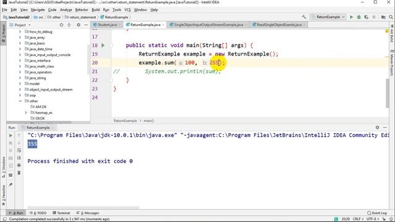The image size is (395, 222).
Task: Open Project Structure icon in toolbar
Action: tap(383, 17)
